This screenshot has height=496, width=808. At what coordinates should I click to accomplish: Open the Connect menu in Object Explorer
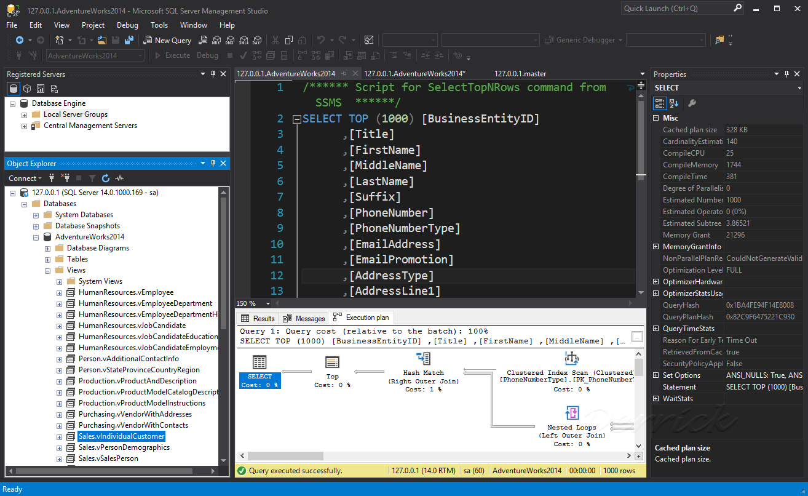23,178
